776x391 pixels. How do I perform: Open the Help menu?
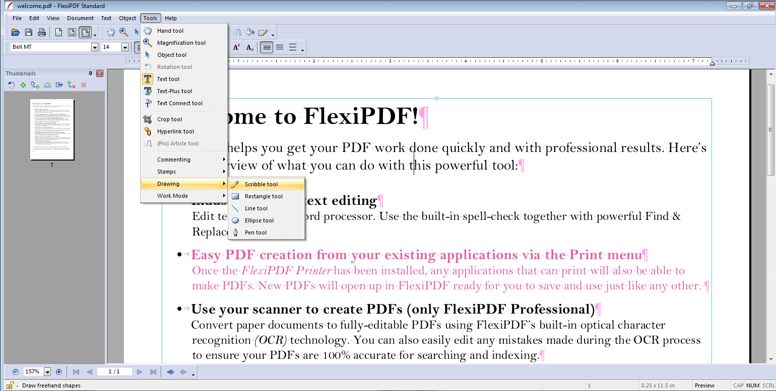pos(171,18)
